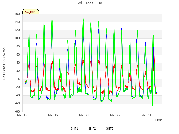Toggle the SHF2 legend entry
Image resolution: width=179 pixels, height=134 pixels.
coord(89,128)
